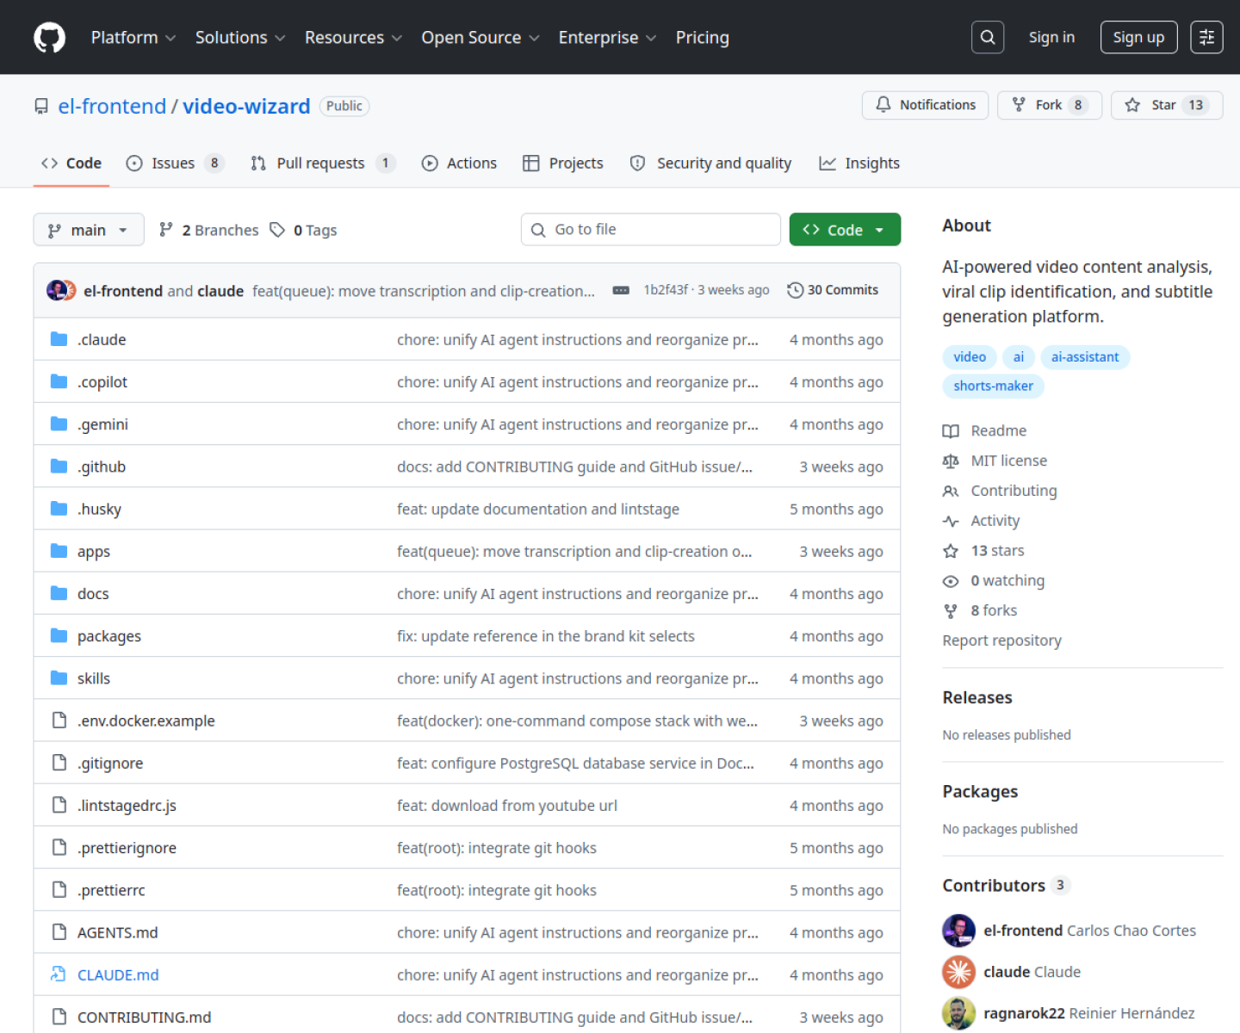
Task: Click the .gitignore file icon
Action: point(59,763)
